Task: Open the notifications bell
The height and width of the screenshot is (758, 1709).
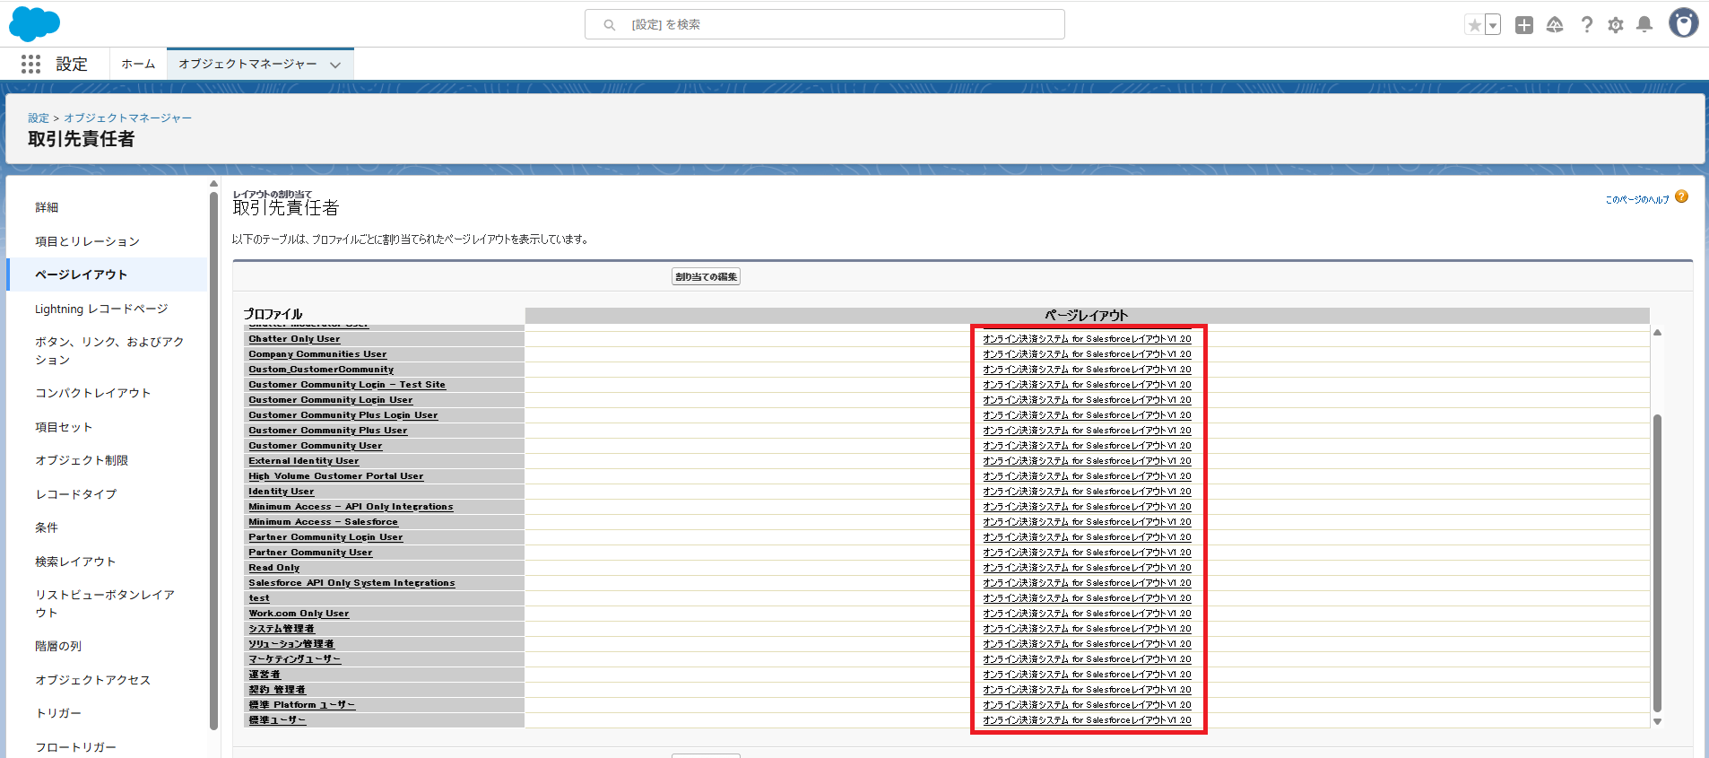Action: pyautogui.click(x=1644, y=25)
